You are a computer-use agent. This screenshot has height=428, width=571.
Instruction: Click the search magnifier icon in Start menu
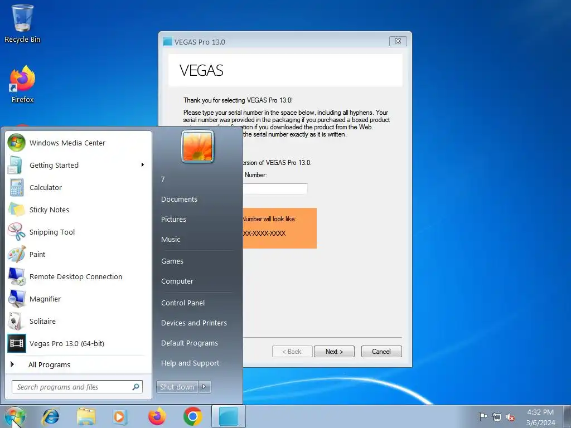click(136, 387)
